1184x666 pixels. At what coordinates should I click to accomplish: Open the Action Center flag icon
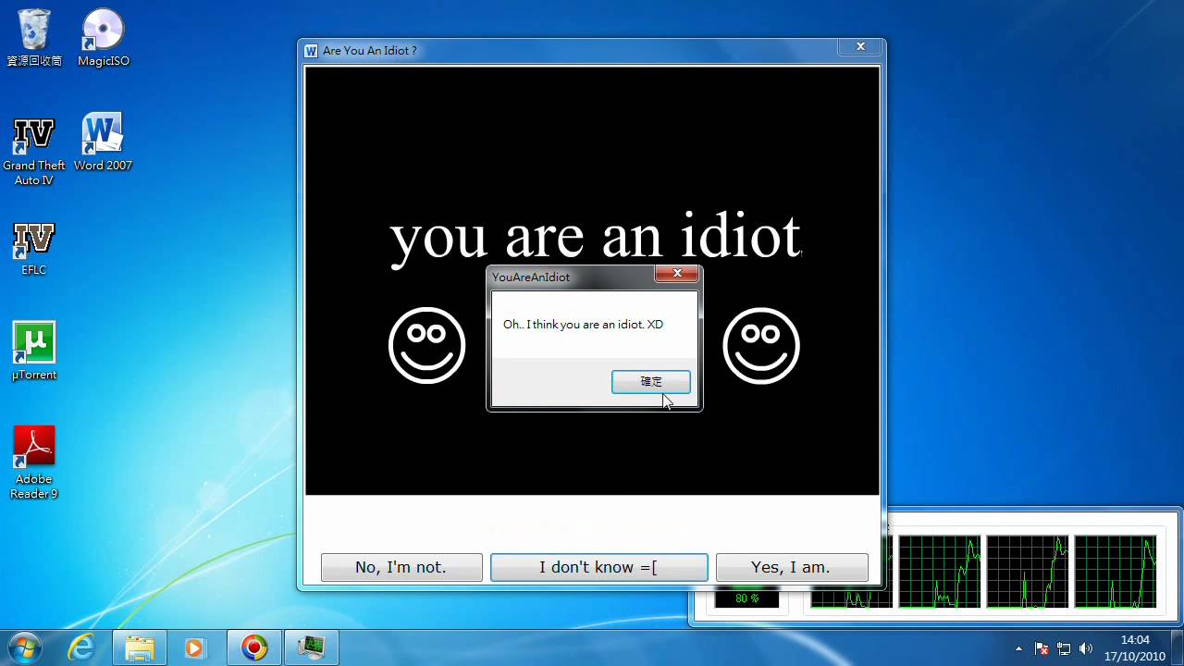tap(1042, 648)
